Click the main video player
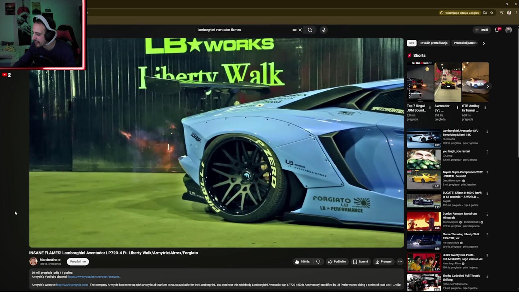The image size is (519, 292). (x=217, y=143)
